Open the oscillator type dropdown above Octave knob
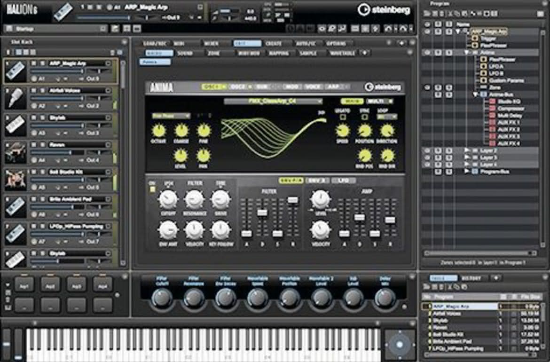550x362 pixels. [x=171, y=115]
